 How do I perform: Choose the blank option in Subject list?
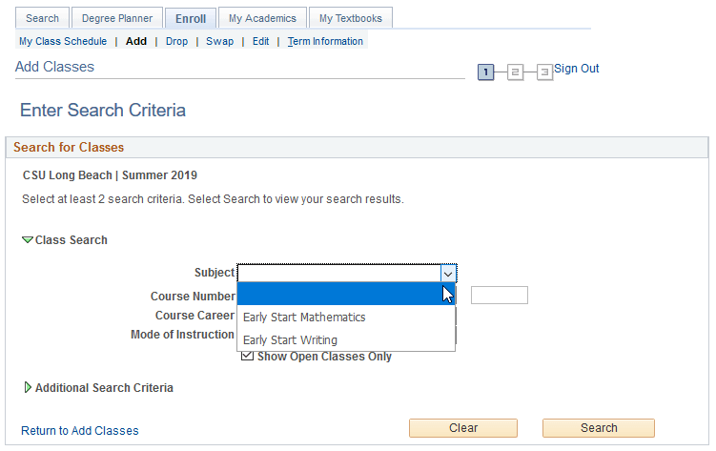346,294
